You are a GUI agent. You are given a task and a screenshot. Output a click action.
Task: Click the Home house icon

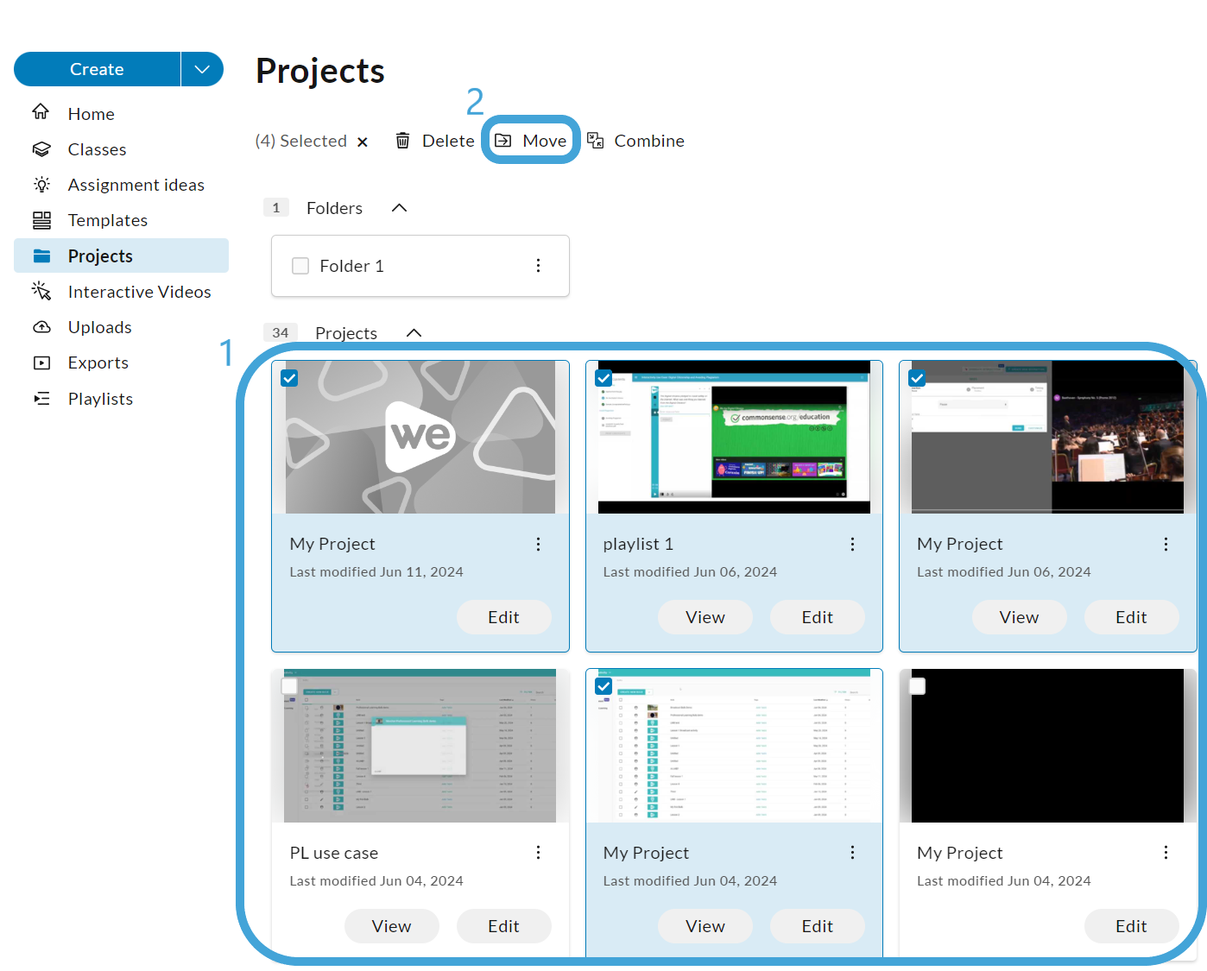click(x=41, y=112)
